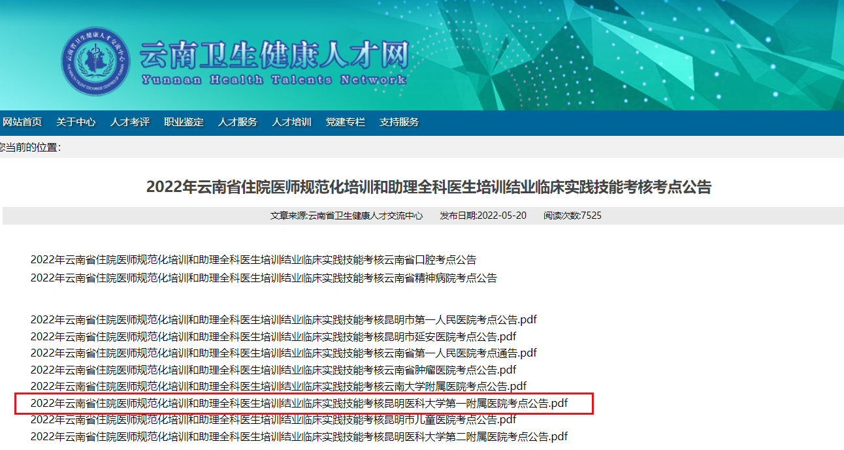Screen dimensions: 844x450
Task: Open the 人才服务 navigation item
Action: pyautogui.click(x=238, y=122)
